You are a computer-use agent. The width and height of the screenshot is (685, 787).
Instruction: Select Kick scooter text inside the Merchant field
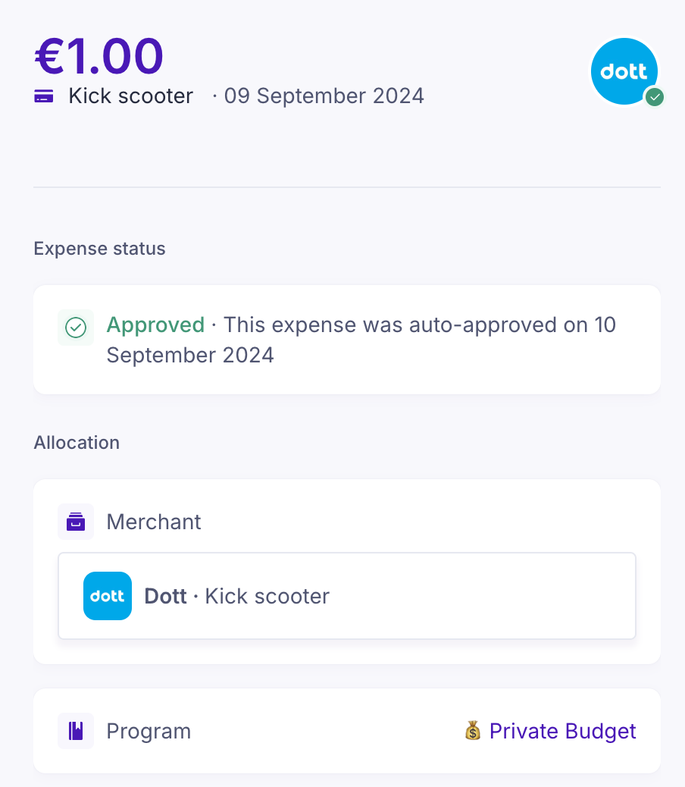[x=267, y=596]
